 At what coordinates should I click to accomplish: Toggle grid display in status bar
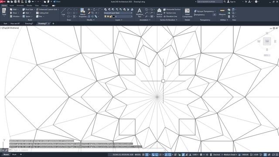[143, 155]
